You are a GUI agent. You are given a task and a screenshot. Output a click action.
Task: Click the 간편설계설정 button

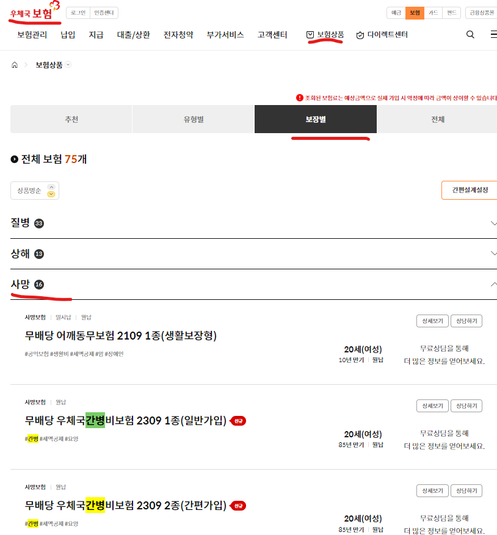point(470,190)
